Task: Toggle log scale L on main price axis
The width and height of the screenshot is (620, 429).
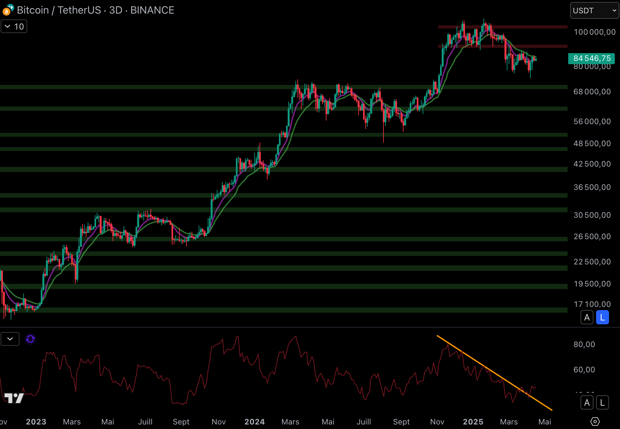Action: pyautogui.click(x=602, y=318)
